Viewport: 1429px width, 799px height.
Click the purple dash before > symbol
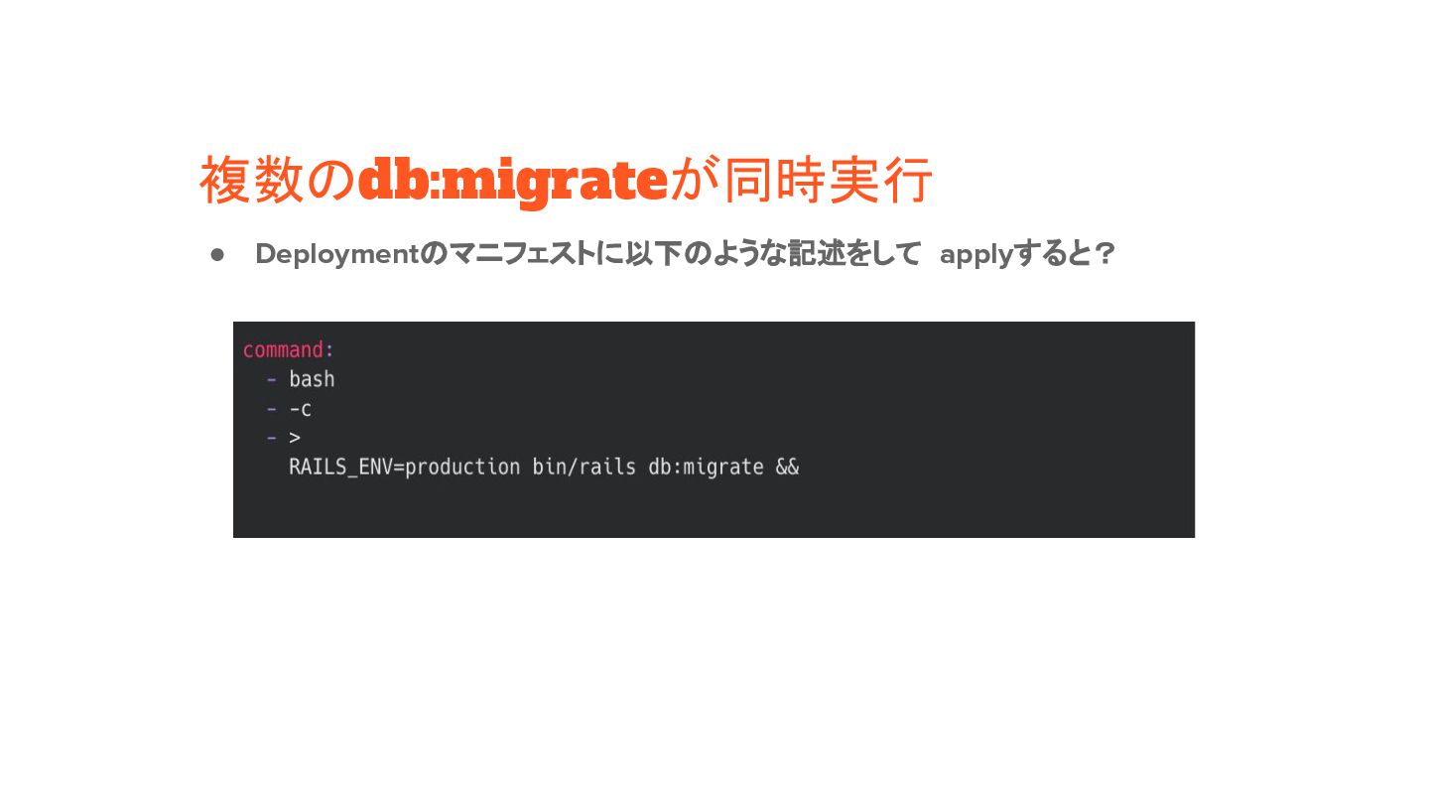271,437
